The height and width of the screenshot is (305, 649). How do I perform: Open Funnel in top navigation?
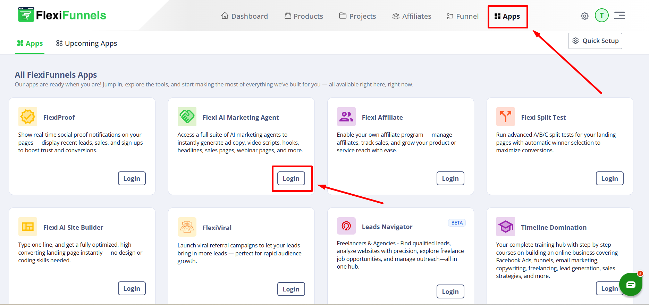pyautogui.click(x=463, y=16)
